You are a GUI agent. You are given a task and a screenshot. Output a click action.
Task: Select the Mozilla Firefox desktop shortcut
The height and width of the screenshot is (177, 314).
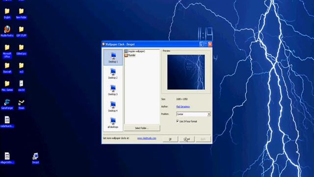tap(7, 31)
